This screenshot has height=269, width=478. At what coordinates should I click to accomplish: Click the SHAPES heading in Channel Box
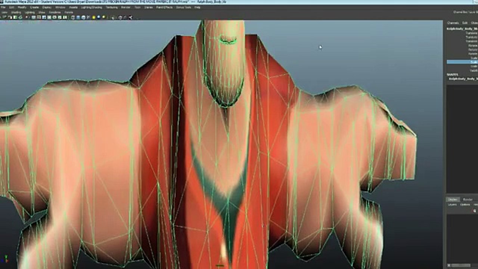click(452, 75)
